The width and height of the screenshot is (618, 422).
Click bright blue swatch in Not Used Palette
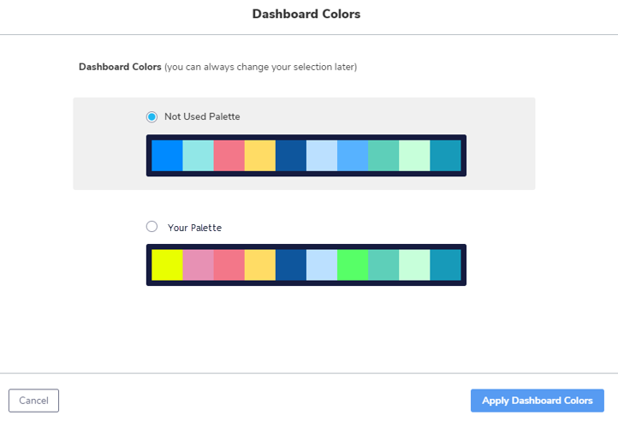pyautogui.click(x=167, y=156)
